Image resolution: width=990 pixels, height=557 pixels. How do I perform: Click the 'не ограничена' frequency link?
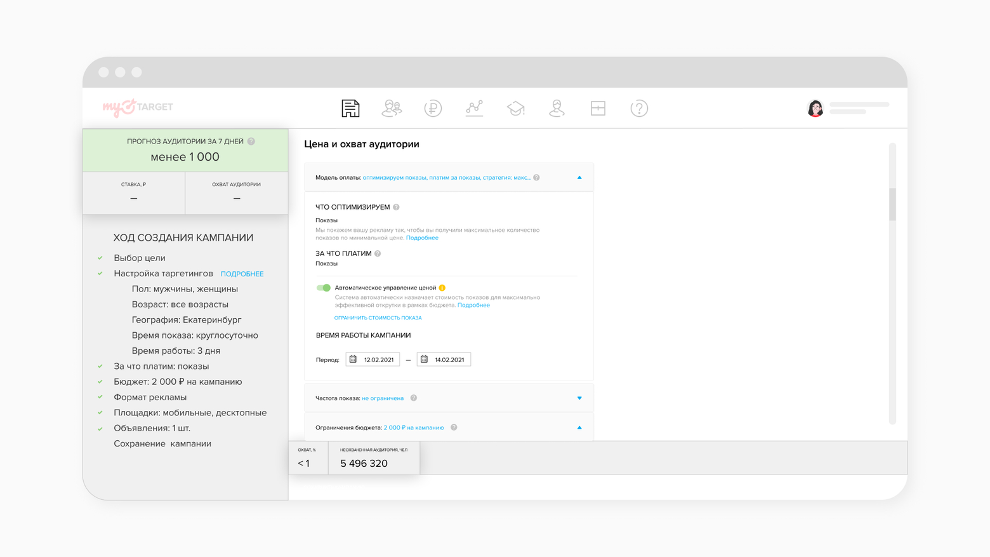pos(383,398)
